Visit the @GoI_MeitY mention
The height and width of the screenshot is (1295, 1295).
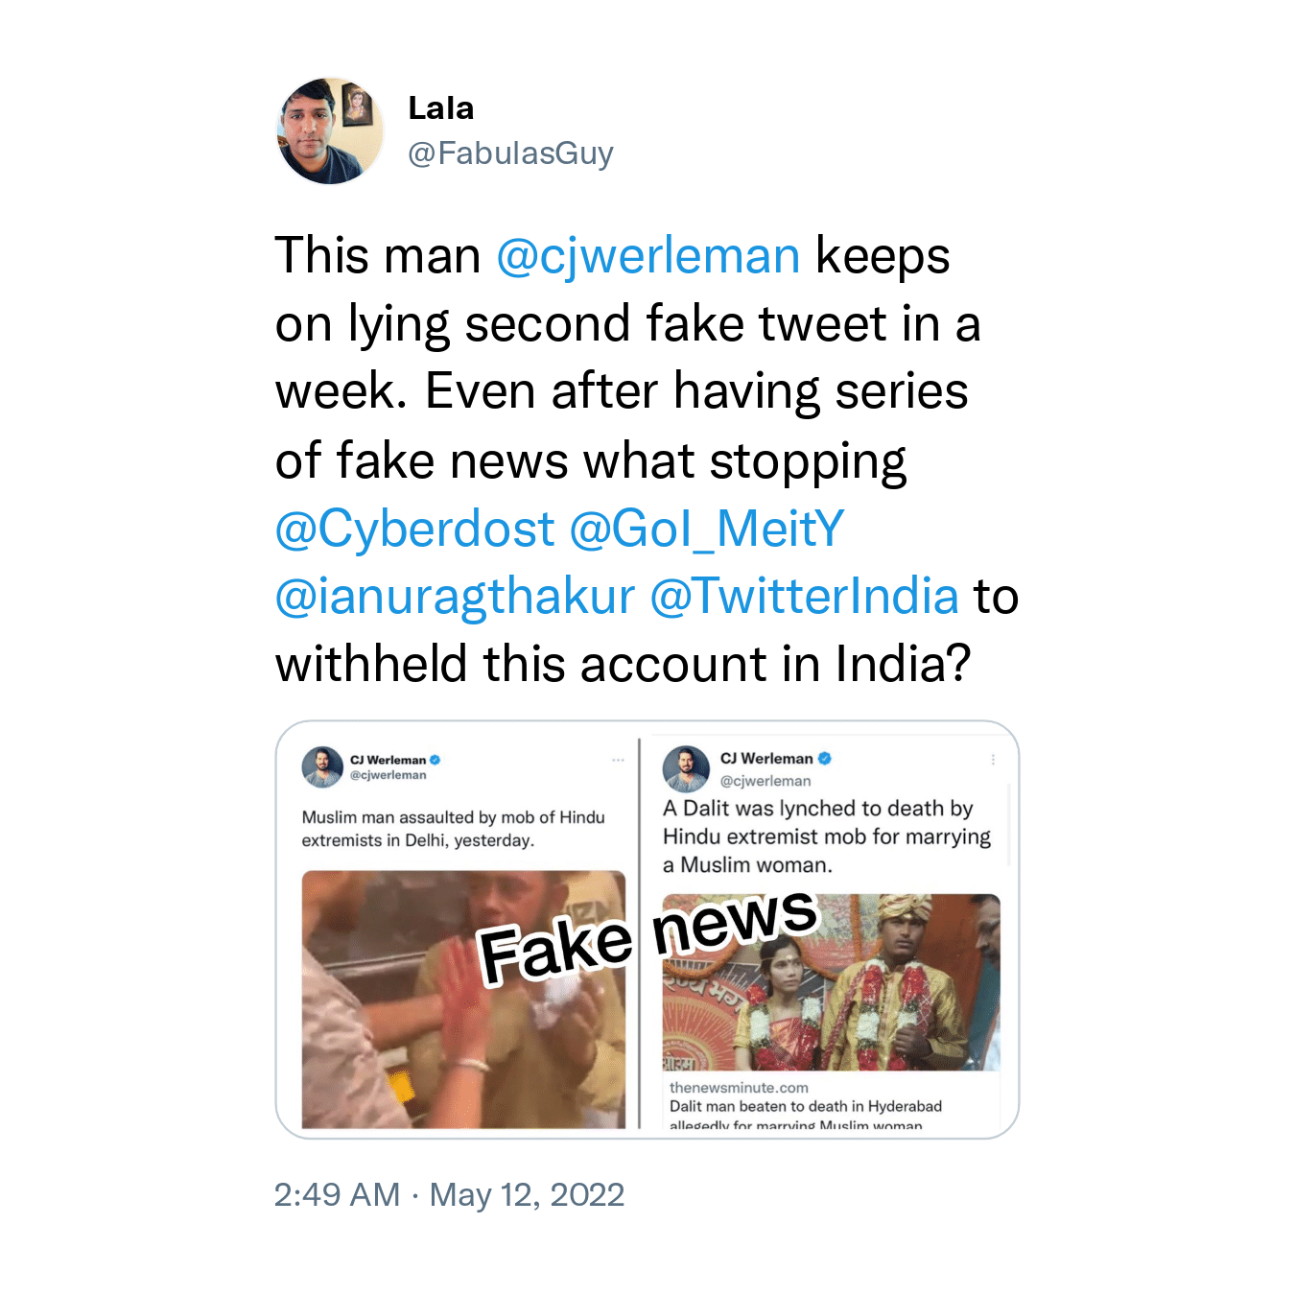(707, 529)
